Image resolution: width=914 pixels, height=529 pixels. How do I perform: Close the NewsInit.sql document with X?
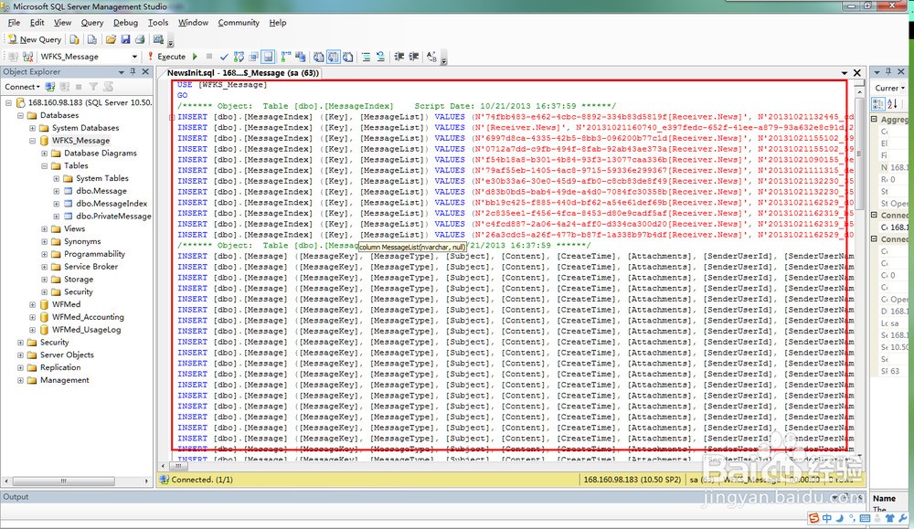[x=857, y=73]
